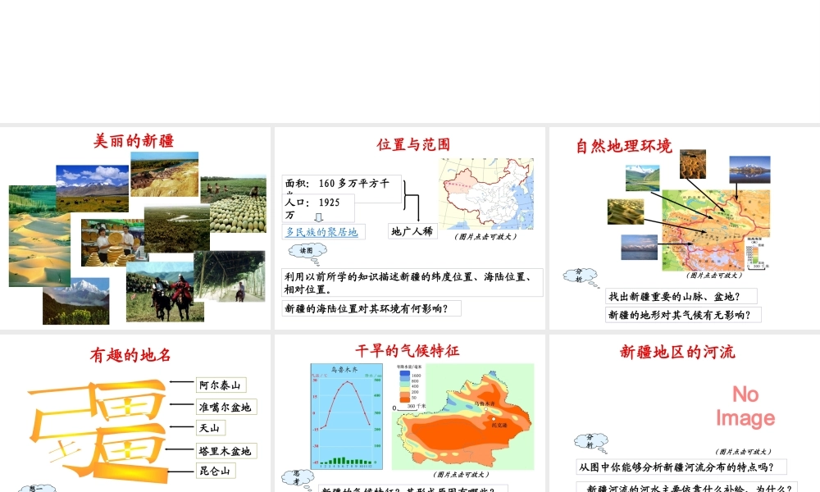Click the naan bread sellers photo
Image resolution: width=820 pixels, height=492 pixels.
coord(112,243)
